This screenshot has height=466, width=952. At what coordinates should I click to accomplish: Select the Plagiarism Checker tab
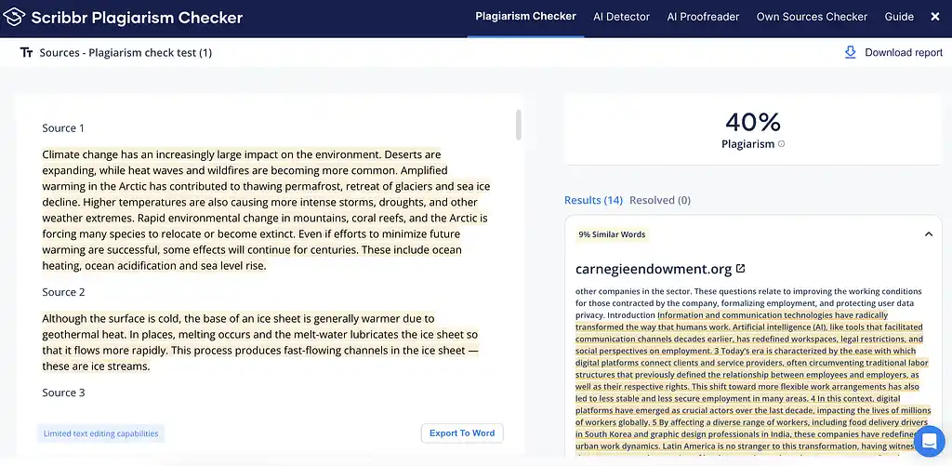525,17
